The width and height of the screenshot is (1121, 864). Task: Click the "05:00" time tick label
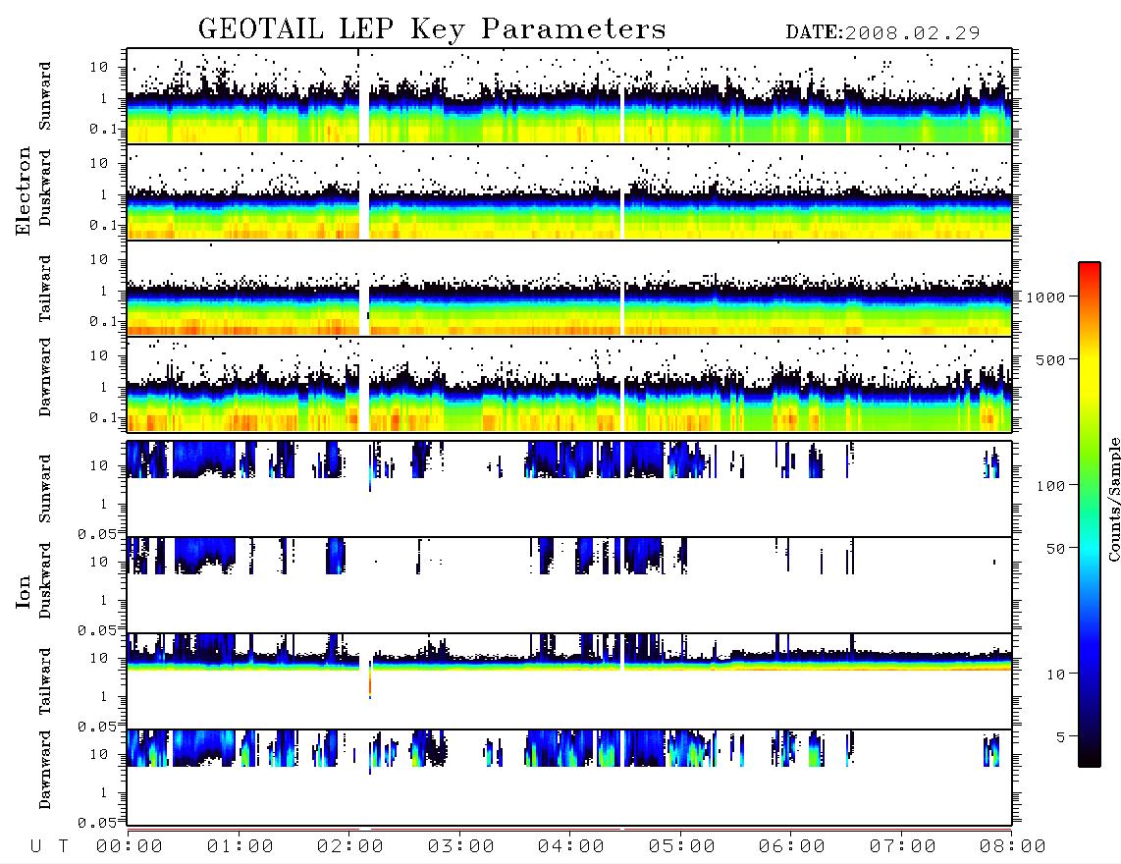tap(682, 847)
